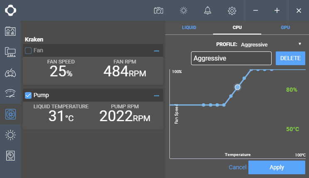
Task: Open the notifications bell
Action: coord(208,10)
